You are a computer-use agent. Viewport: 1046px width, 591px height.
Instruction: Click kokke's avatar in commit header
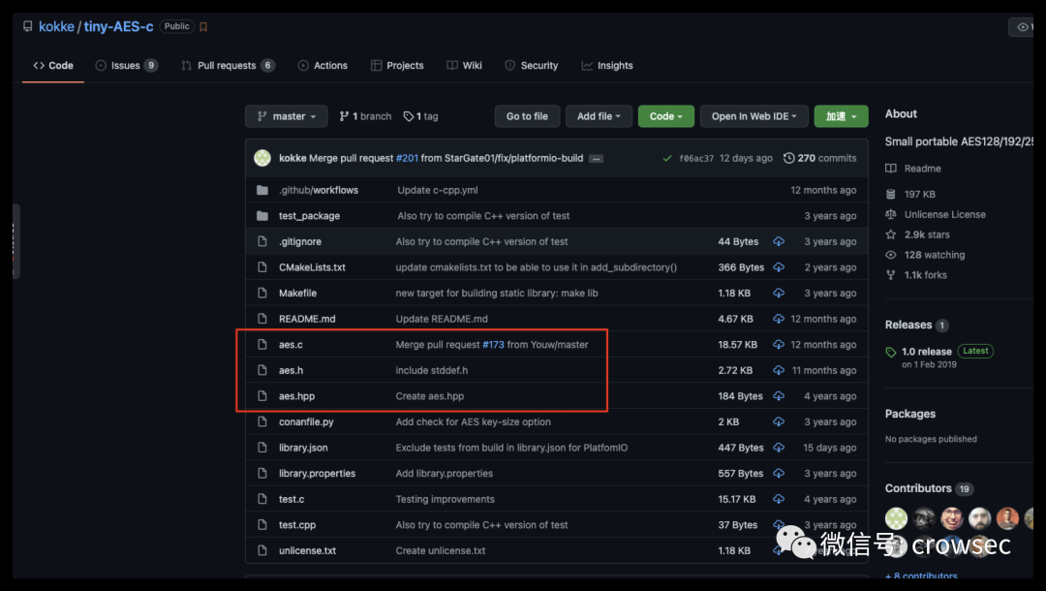(262, 158)
